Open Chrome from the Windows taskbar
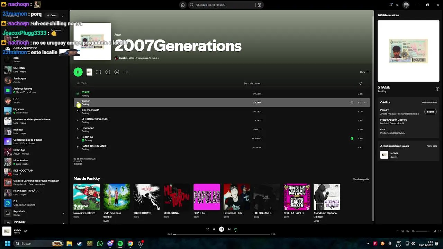The width and height of the screenshot is (443, 249). [x=130, y=243]
